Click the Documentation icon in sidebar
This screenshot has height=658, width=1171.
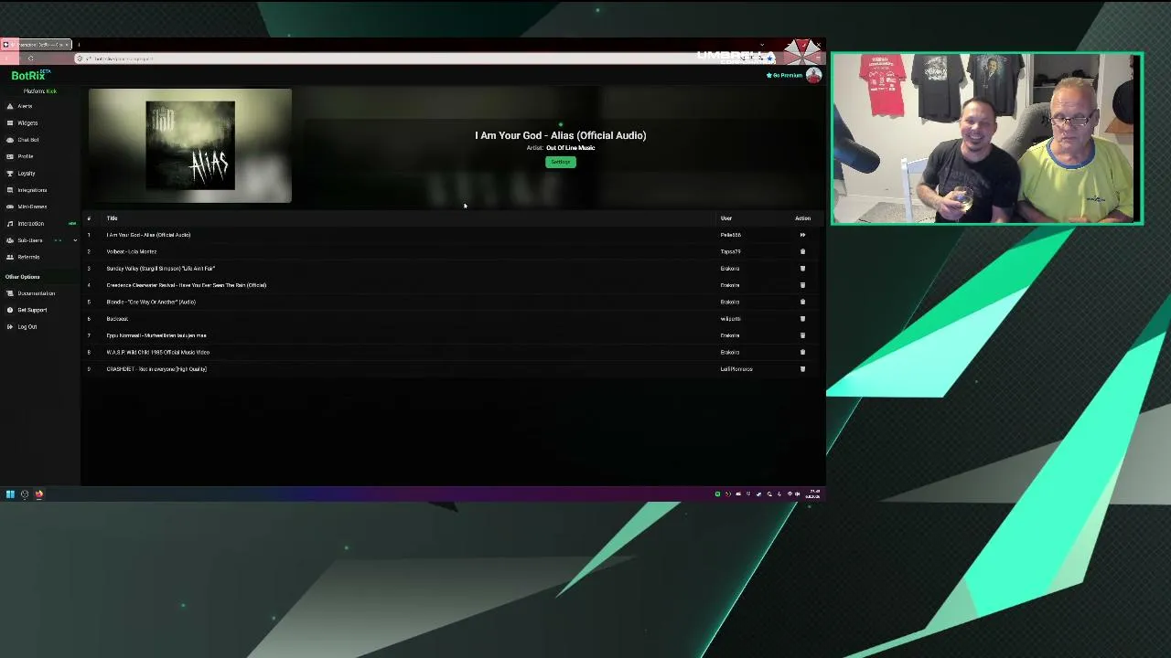click(x=10, y=293)
